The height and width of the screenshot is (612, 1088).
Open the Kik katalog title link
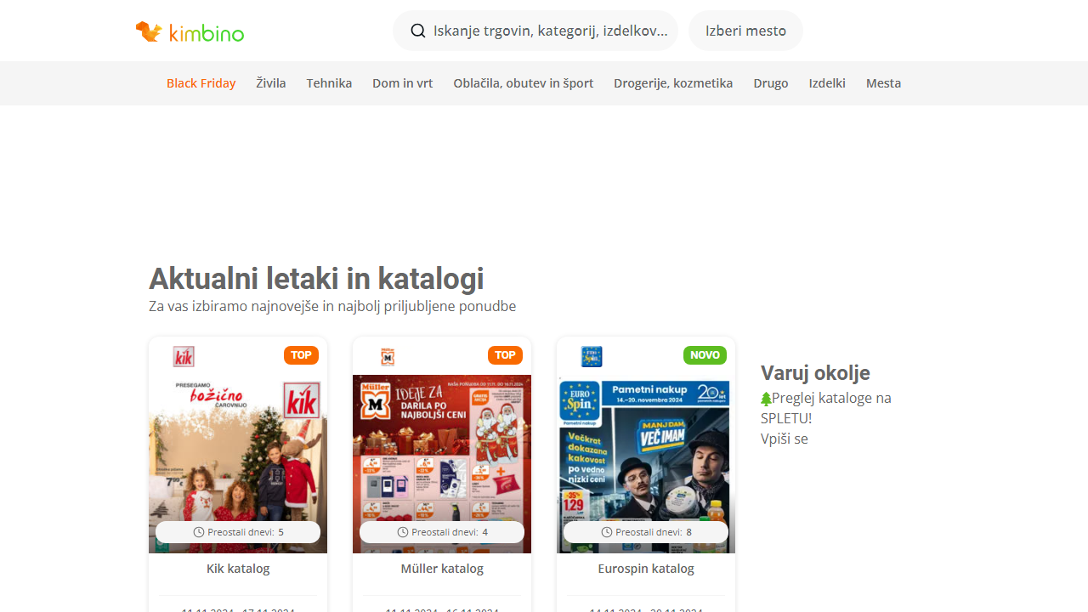[238, 569]
